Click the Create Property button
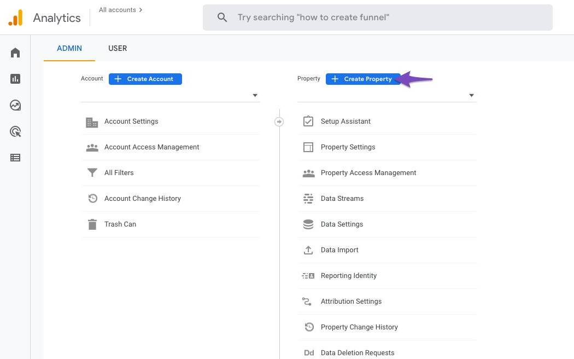This screenshot has height=359, width=574. coord(362,79)
